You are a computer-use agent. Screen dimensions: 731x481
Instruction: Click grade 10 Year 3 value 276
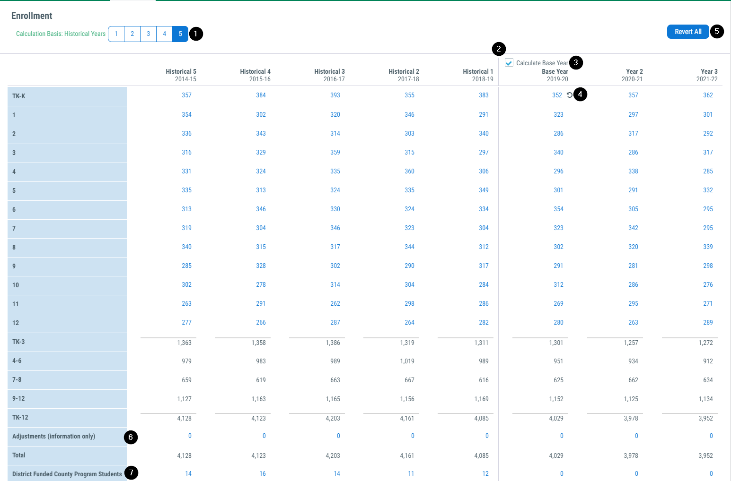(x=708, y=285)
